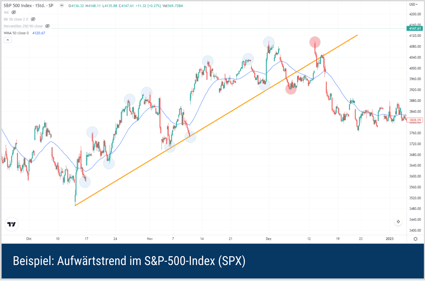Collapse the indicator legend with chevron button
The image size is (425, 281).
coord(8,40)
